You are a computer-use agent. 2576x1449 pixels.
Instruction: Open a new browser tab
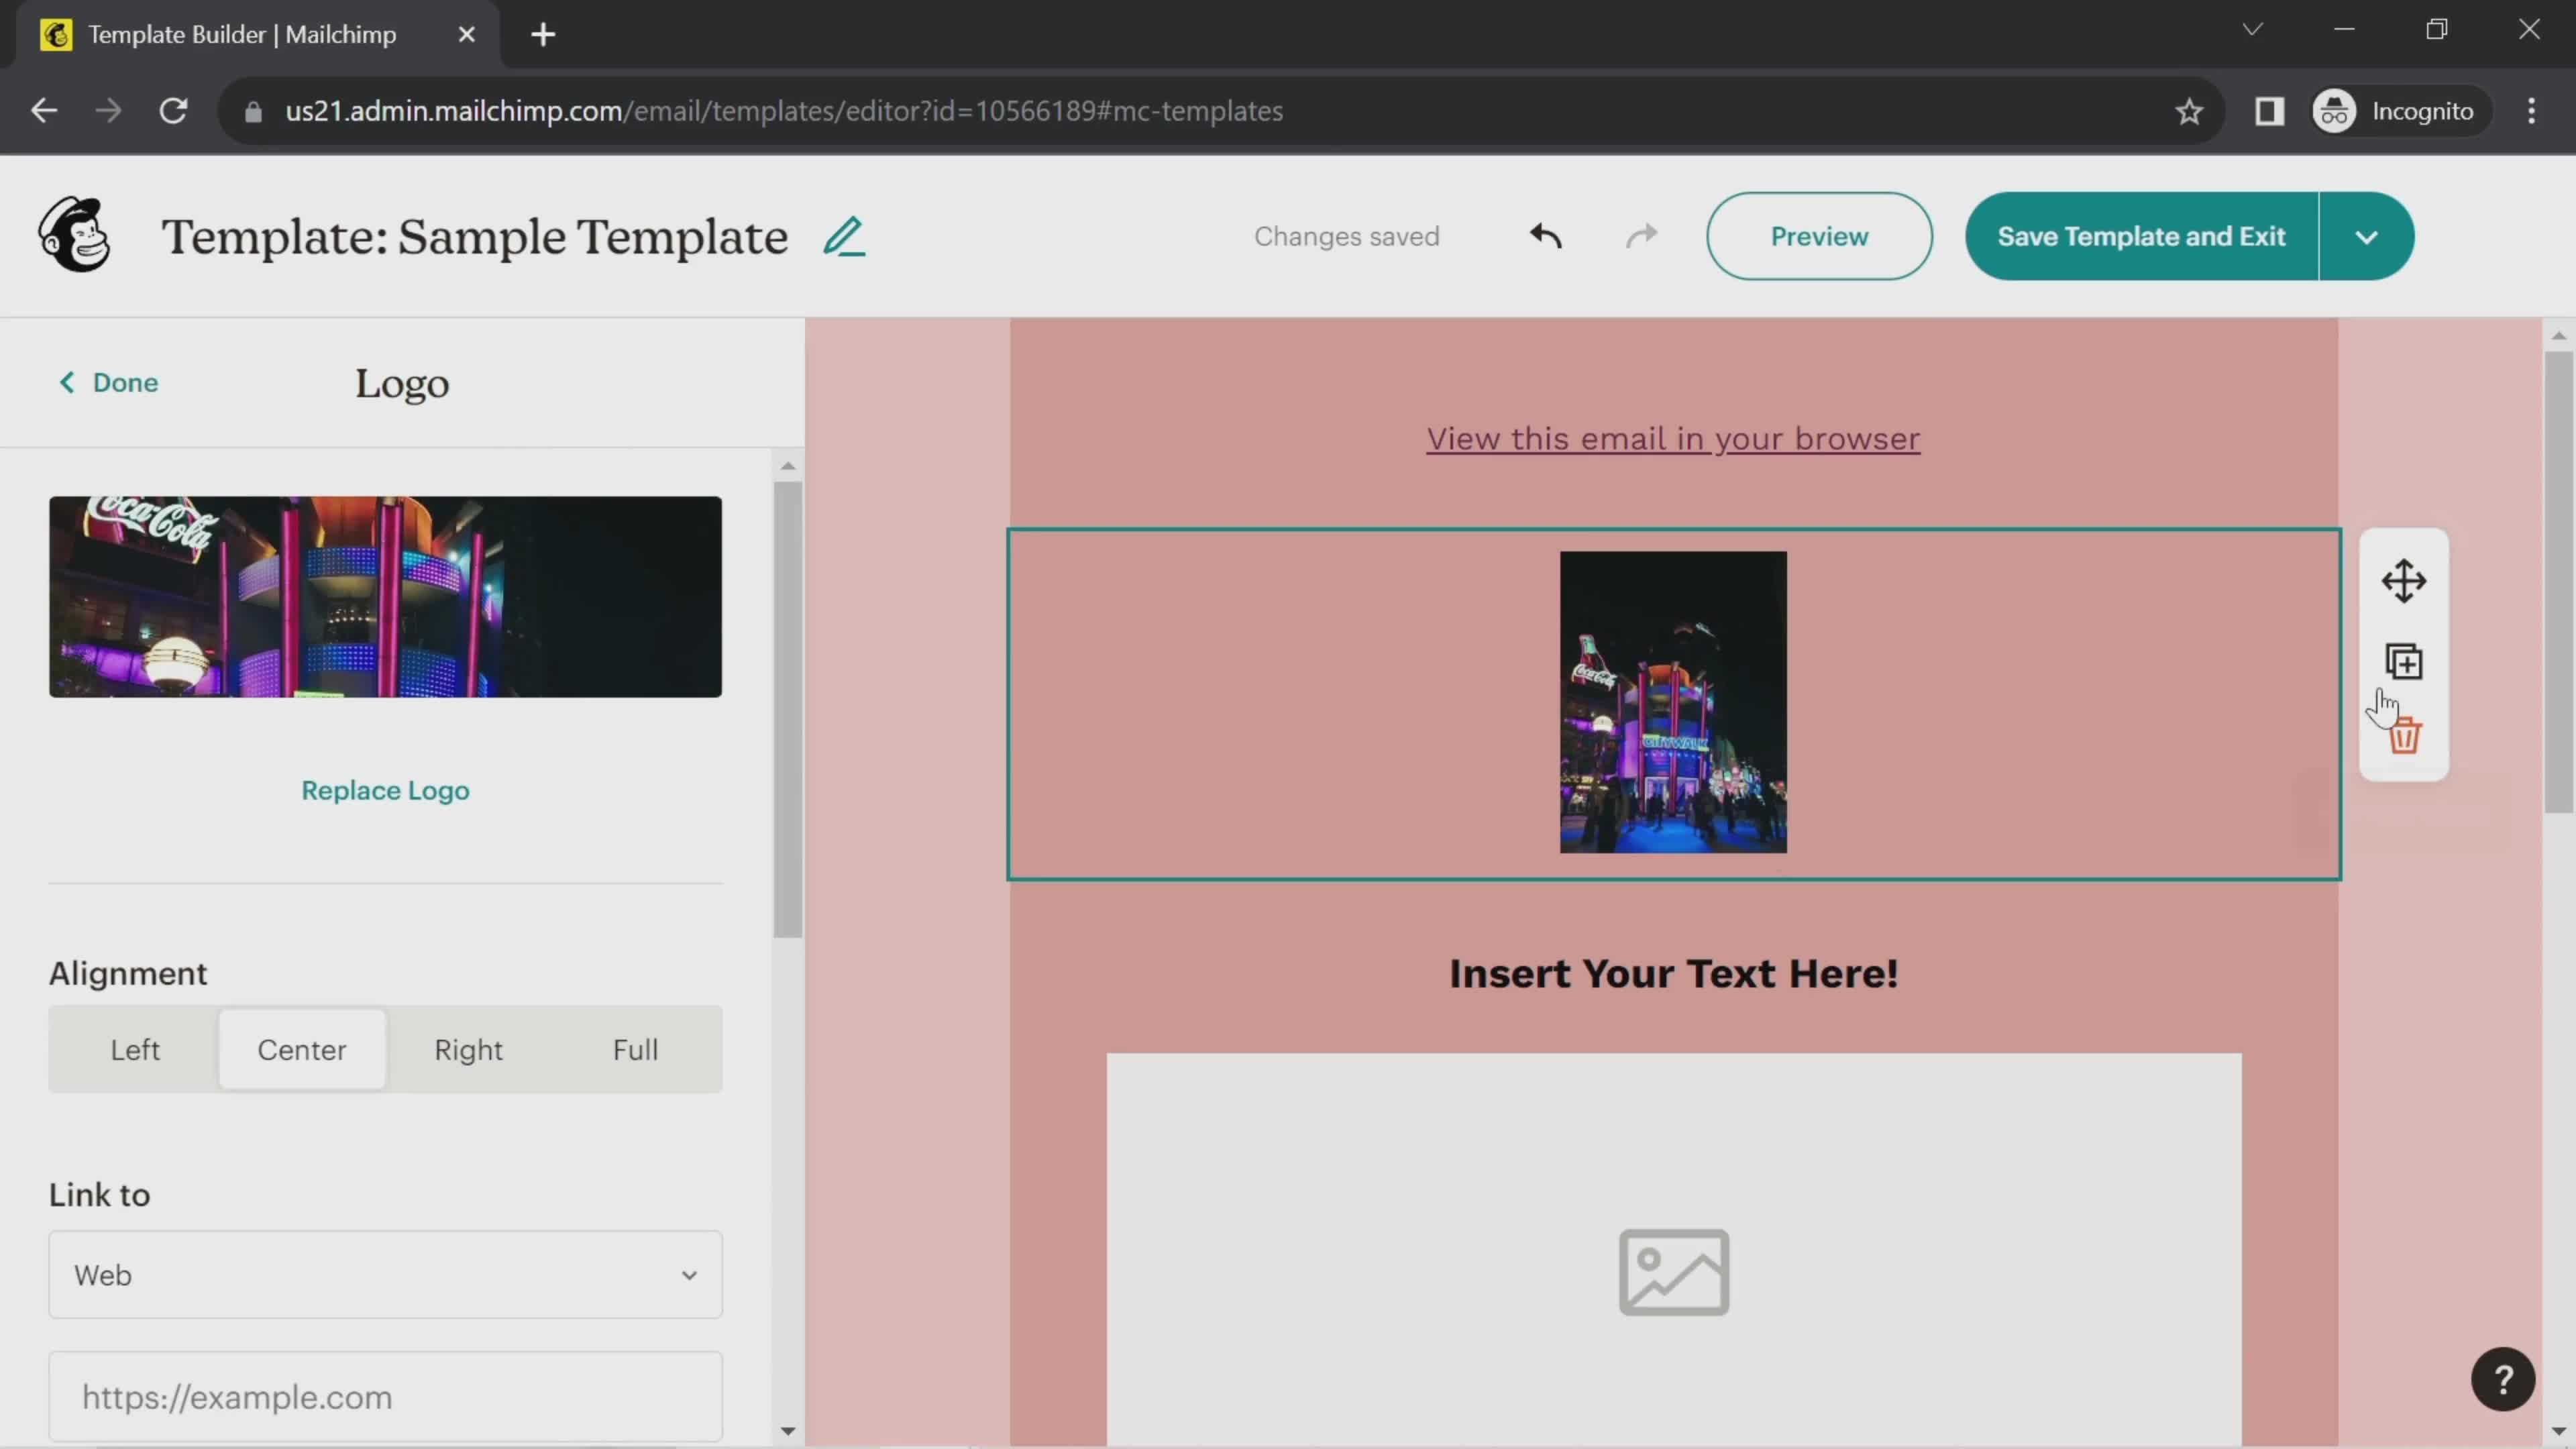click(543, 35)
